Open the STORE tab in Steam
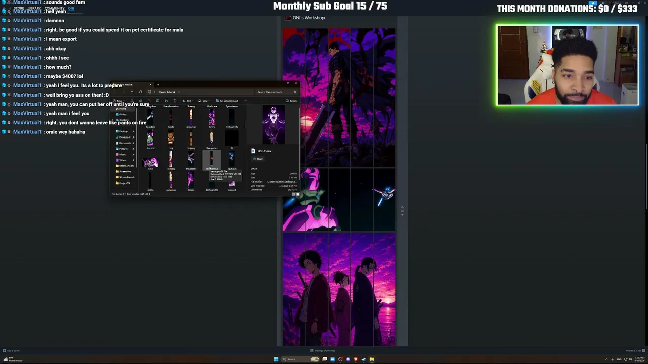The height and width of the screenshot is (364, 648). [19, 8]
